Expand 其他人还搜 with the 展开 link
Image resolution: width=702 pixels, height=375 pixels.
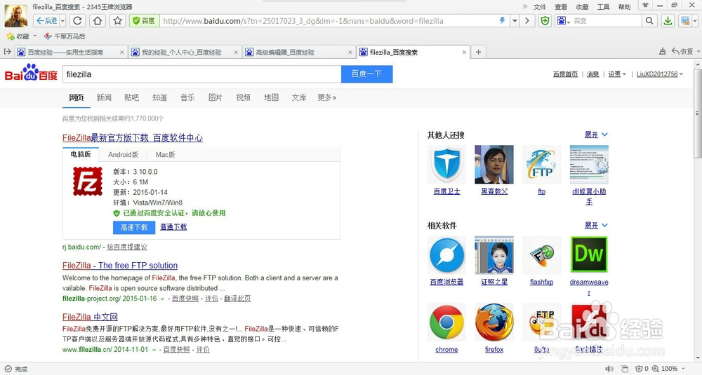[x=596, y=135]
